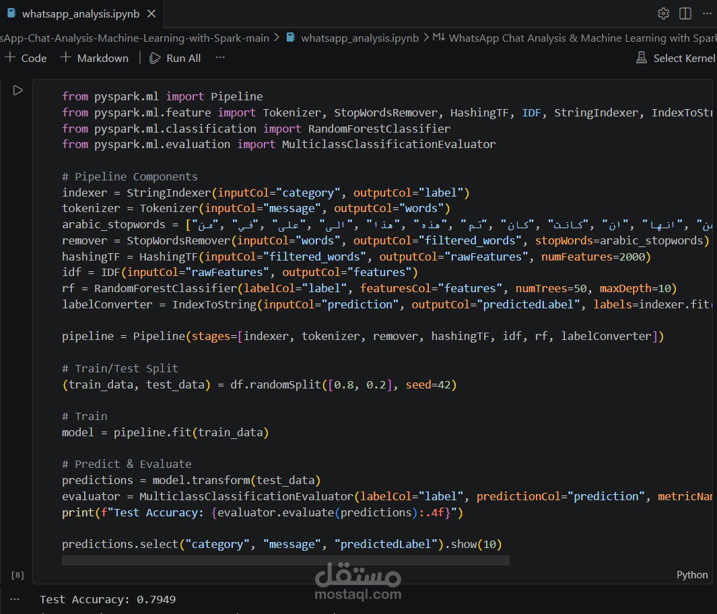Select the whatsapp_analysis.ipynb editor tab
Image resolution: width=717 pixels, height=614 pixels.
pyautogui.click(x=81, y=14)
